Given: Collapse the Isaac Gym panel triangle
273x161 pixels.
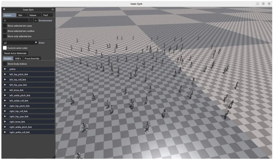Looking at the screenshot, I should 4,10.
